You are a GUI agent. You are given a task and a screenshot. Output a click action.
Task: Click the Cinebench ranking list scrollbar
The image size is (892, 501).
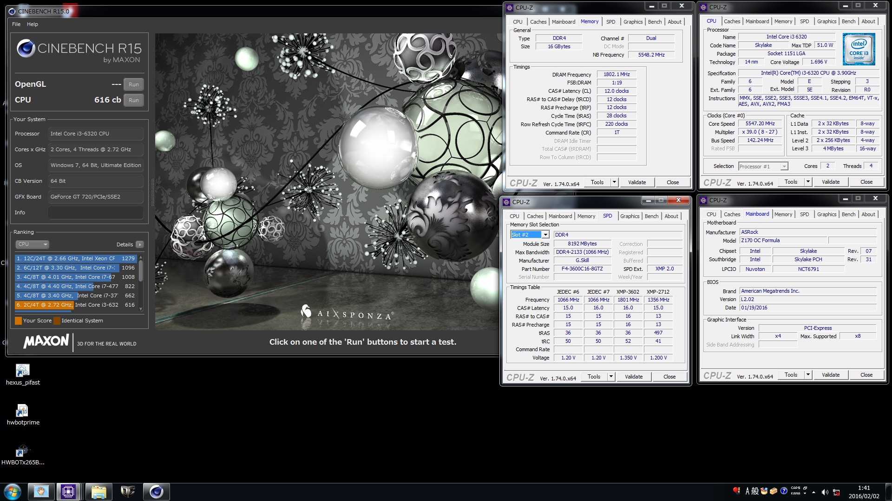[x=141, y=283]
